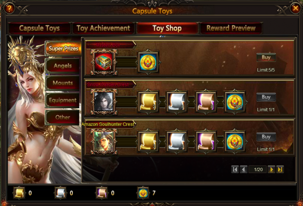This screenshot has width=303, height=206.
Task: Jump to the first shop page
Action: 235,170
